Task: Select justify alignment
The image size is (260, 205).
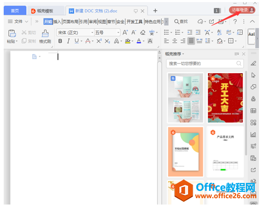Action: point(191,41)
